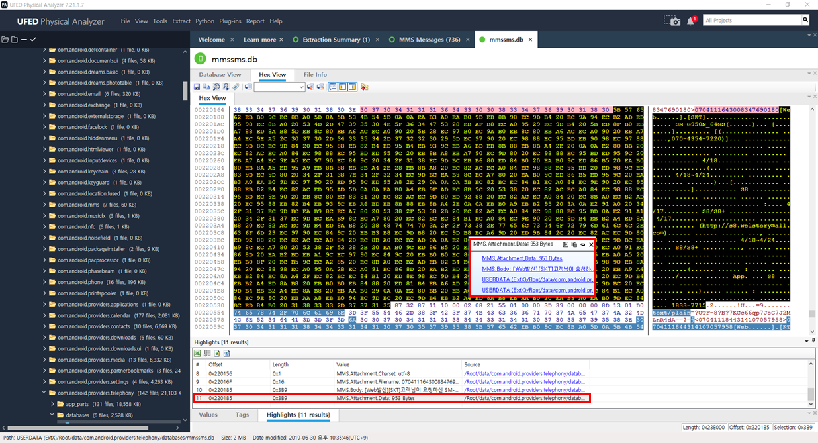Expand the app_parts folder
818x443 pixels.
pyautogui.click(x=52, y=404)
